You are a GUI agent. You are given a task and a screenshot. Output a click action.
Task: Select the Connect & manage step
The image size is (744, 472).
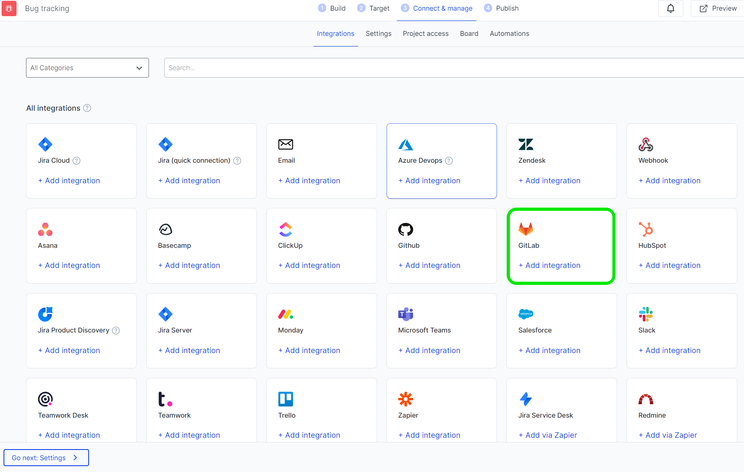[x=437, y=8]
